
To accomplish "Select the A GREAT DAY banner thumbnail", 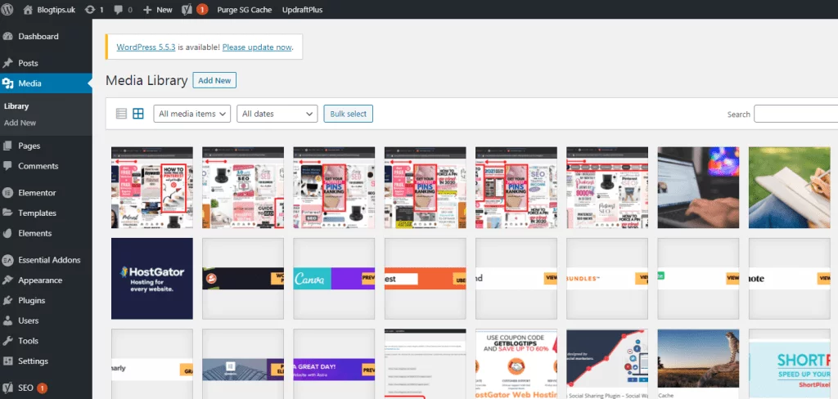I will click(x=334, y=364).
